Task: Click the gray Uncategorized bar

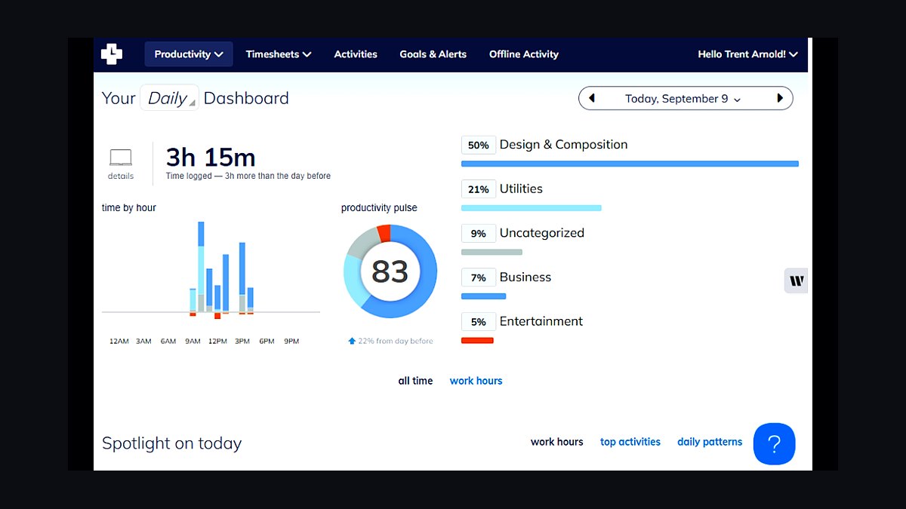Action: tap(492, 252)
